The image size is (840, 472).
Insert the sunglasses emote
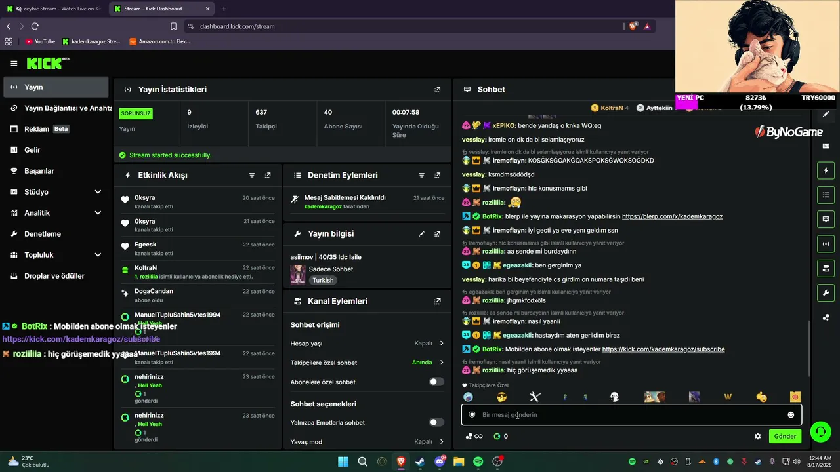502,397
